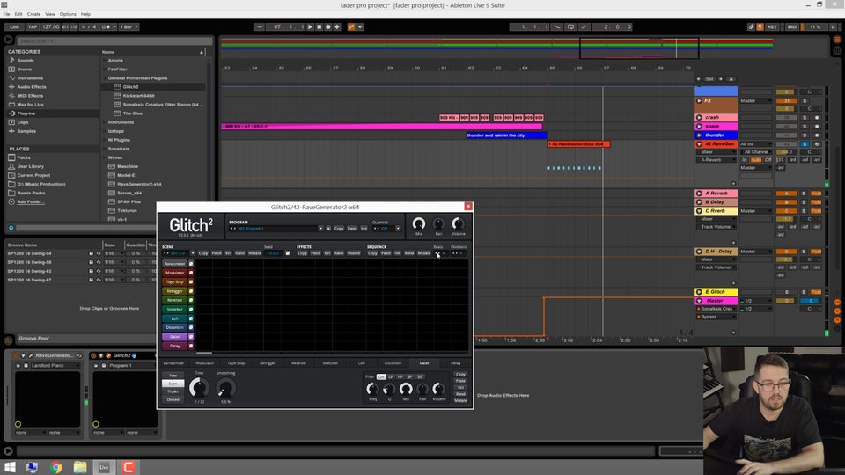Image resolution: width=845 pixels, height=475 pixels.
Task: Open the View menu
Action: (x=50, y=14)
